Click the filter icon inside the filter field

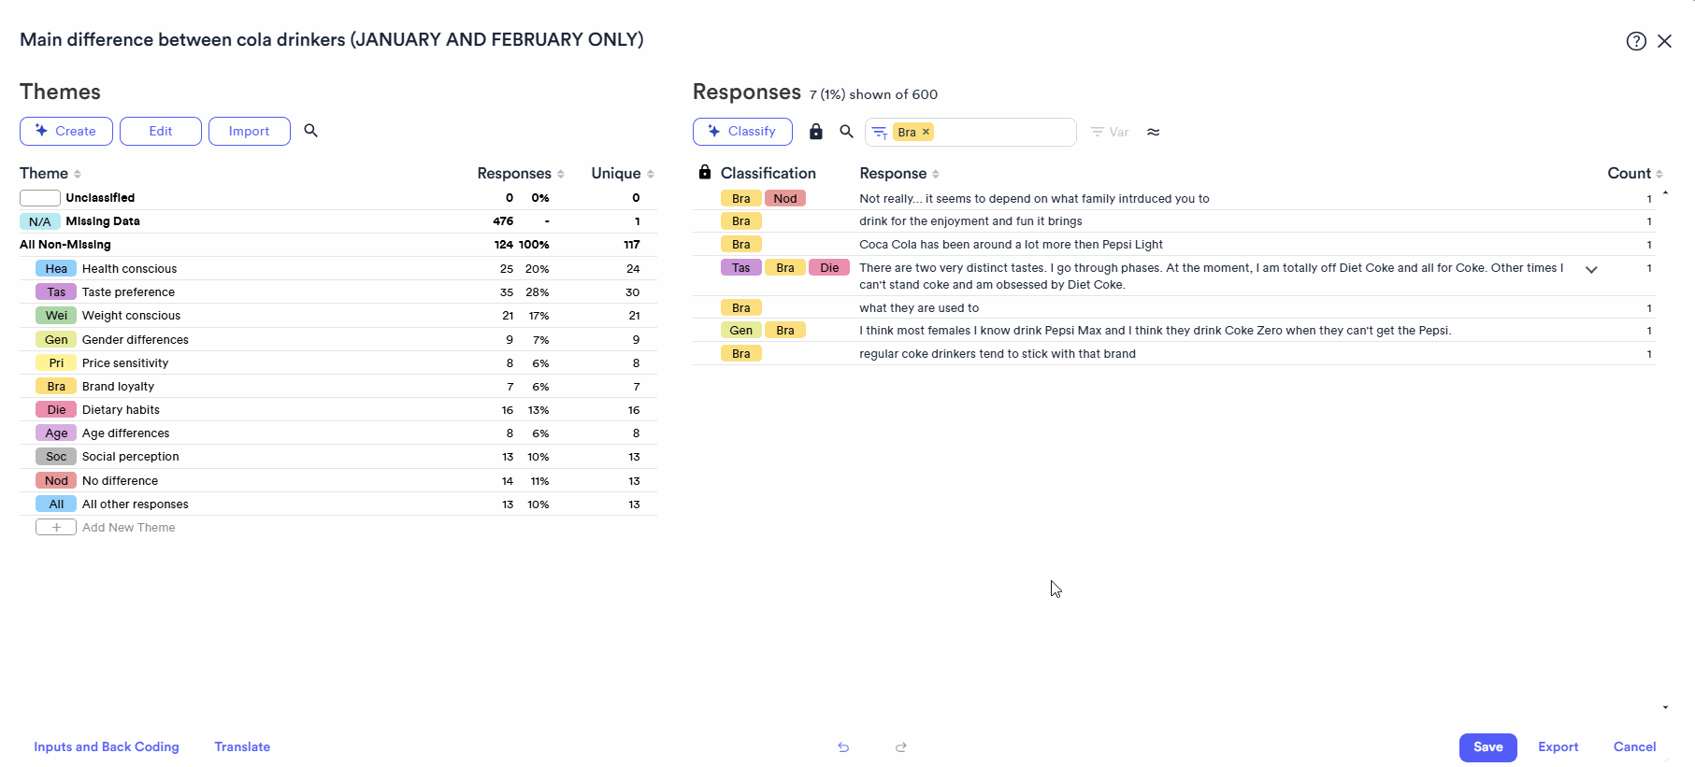tap(879, 132)
